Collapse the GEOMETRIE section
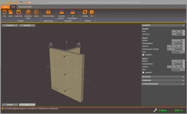This screenshot has width=187, height=114. [183, 25]
